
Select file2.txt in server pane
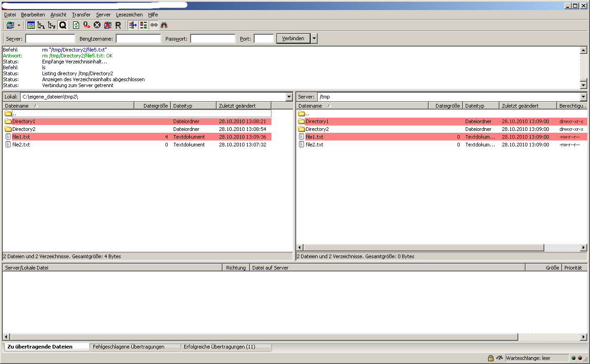(x=441, y=145)
